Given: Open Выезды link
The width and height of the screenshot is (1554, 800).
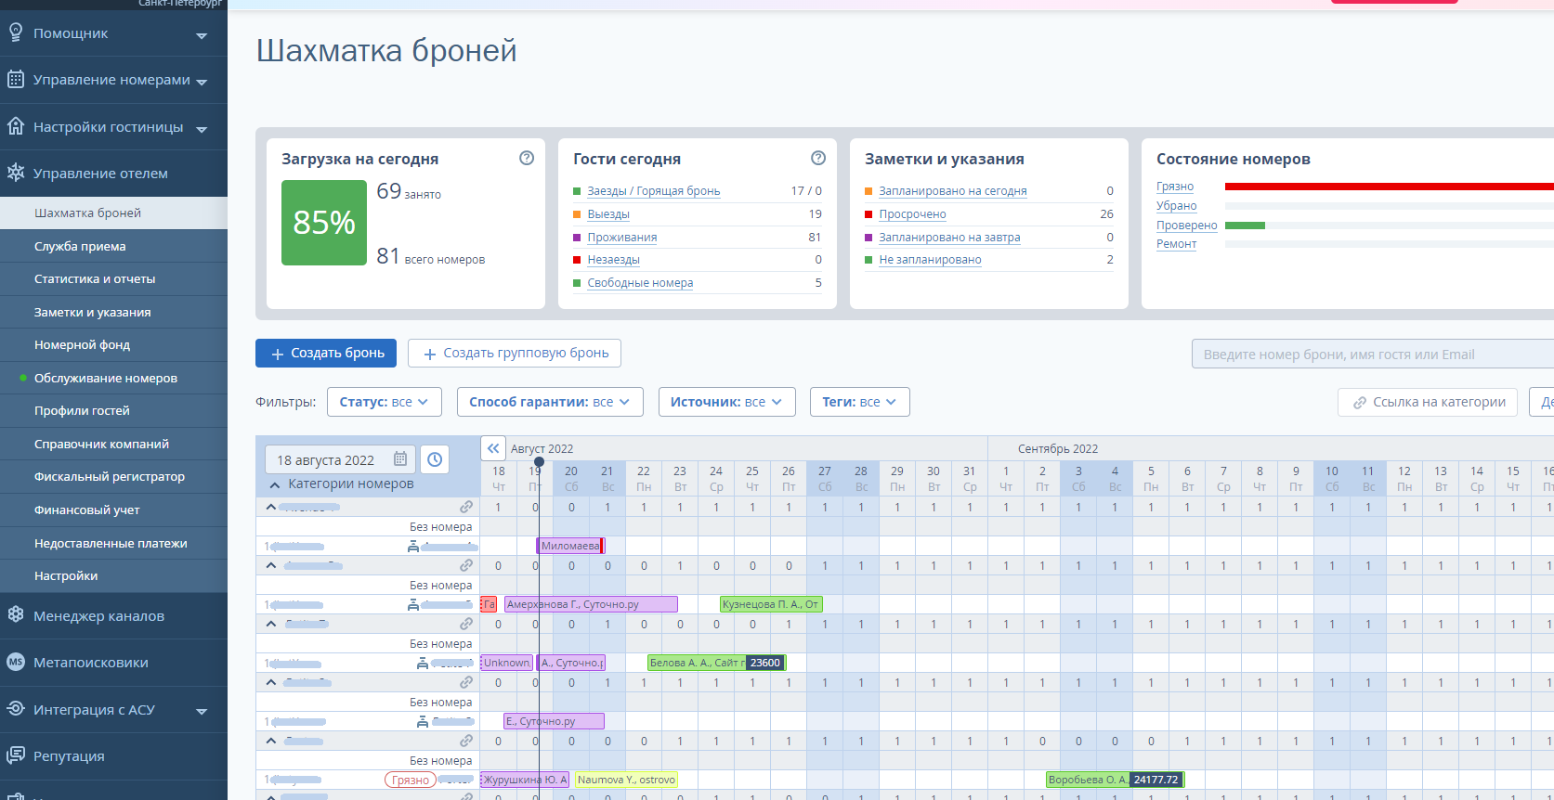Looking at the screenshot, I should 608,213.
